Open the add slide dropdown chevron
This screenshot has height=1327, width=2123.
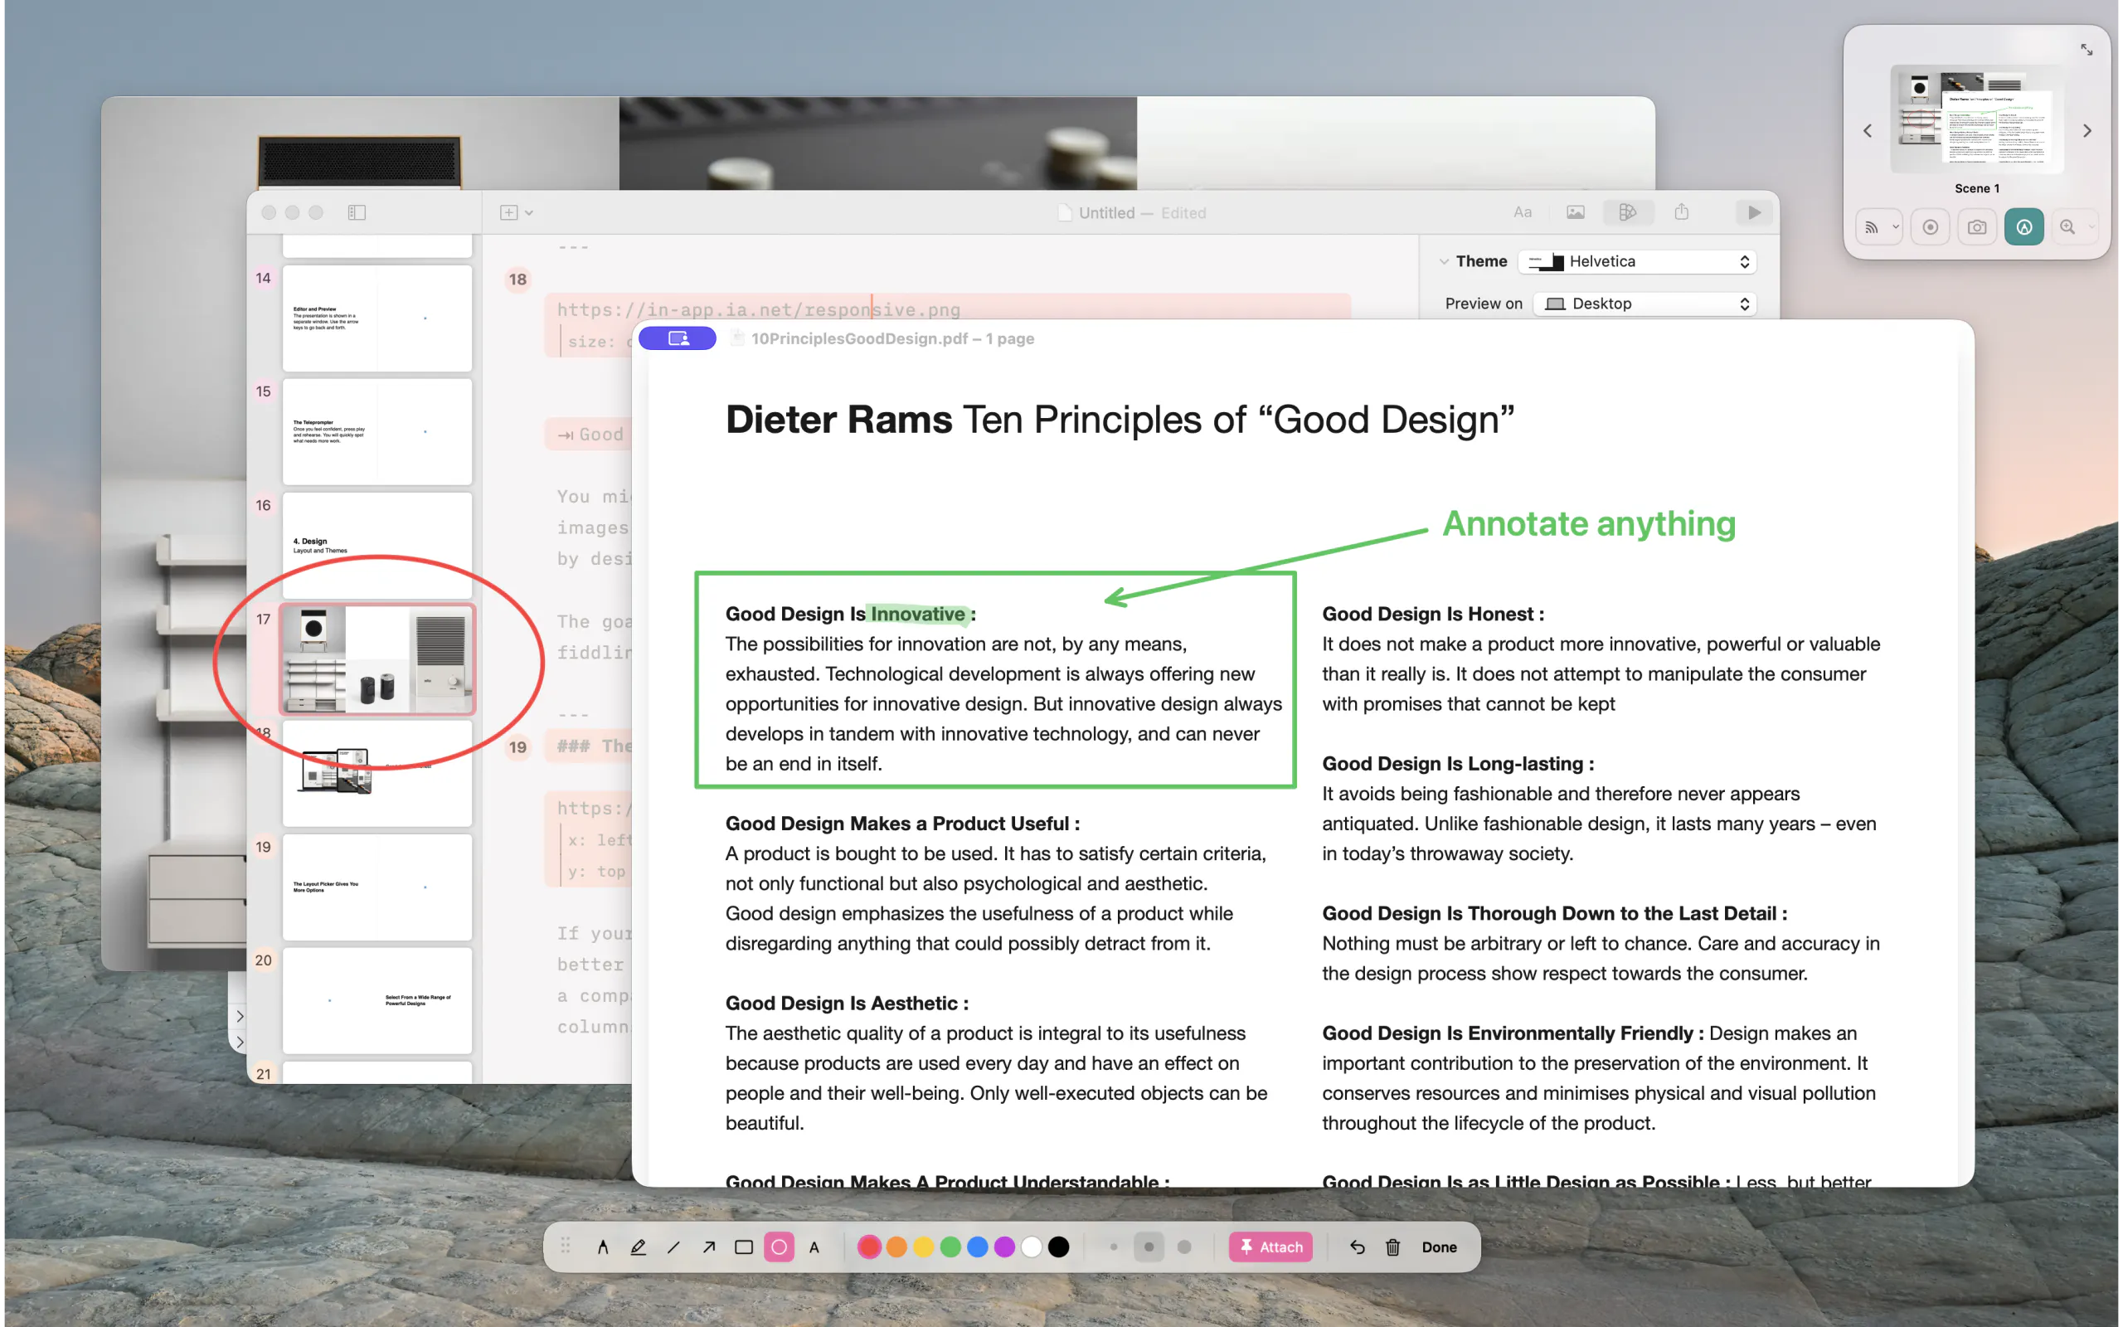[529, 212]
